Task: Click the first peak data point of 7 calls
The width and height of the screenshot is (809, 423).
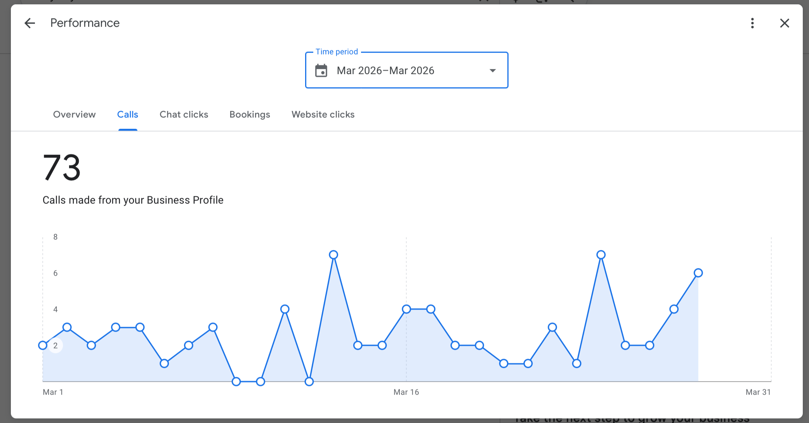Action: tap(333, 255)
